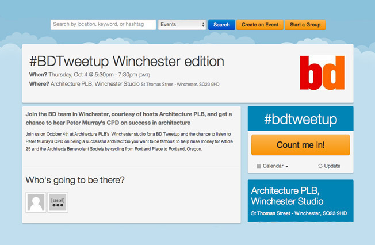Image resolution: width=375 pixels, height=245 pixels.
Task: Click the red bd logo
Action: pyautogui.click(x=322, y=72)
